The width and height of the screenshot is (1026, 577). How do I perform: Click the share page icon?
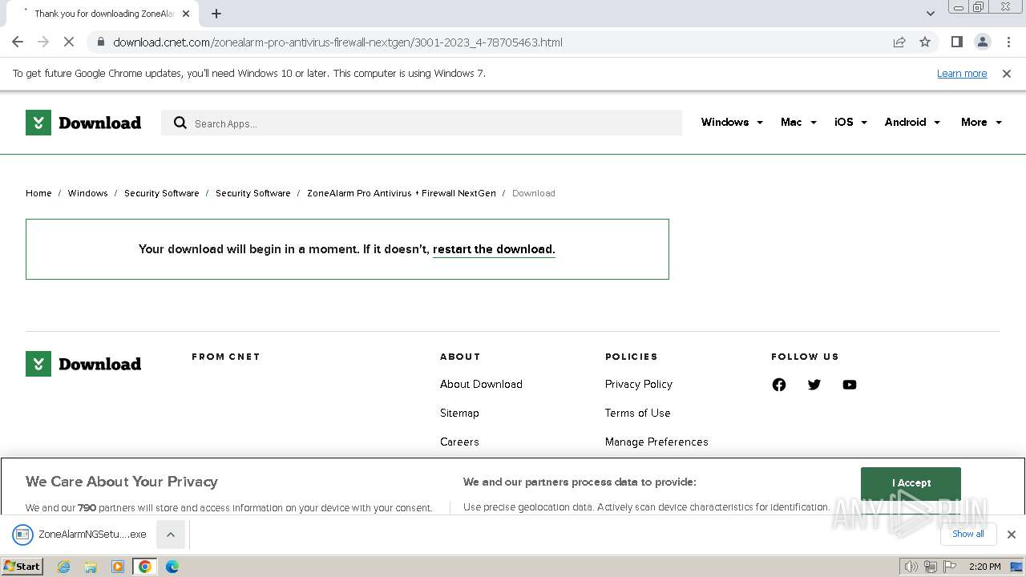[899, 42]
